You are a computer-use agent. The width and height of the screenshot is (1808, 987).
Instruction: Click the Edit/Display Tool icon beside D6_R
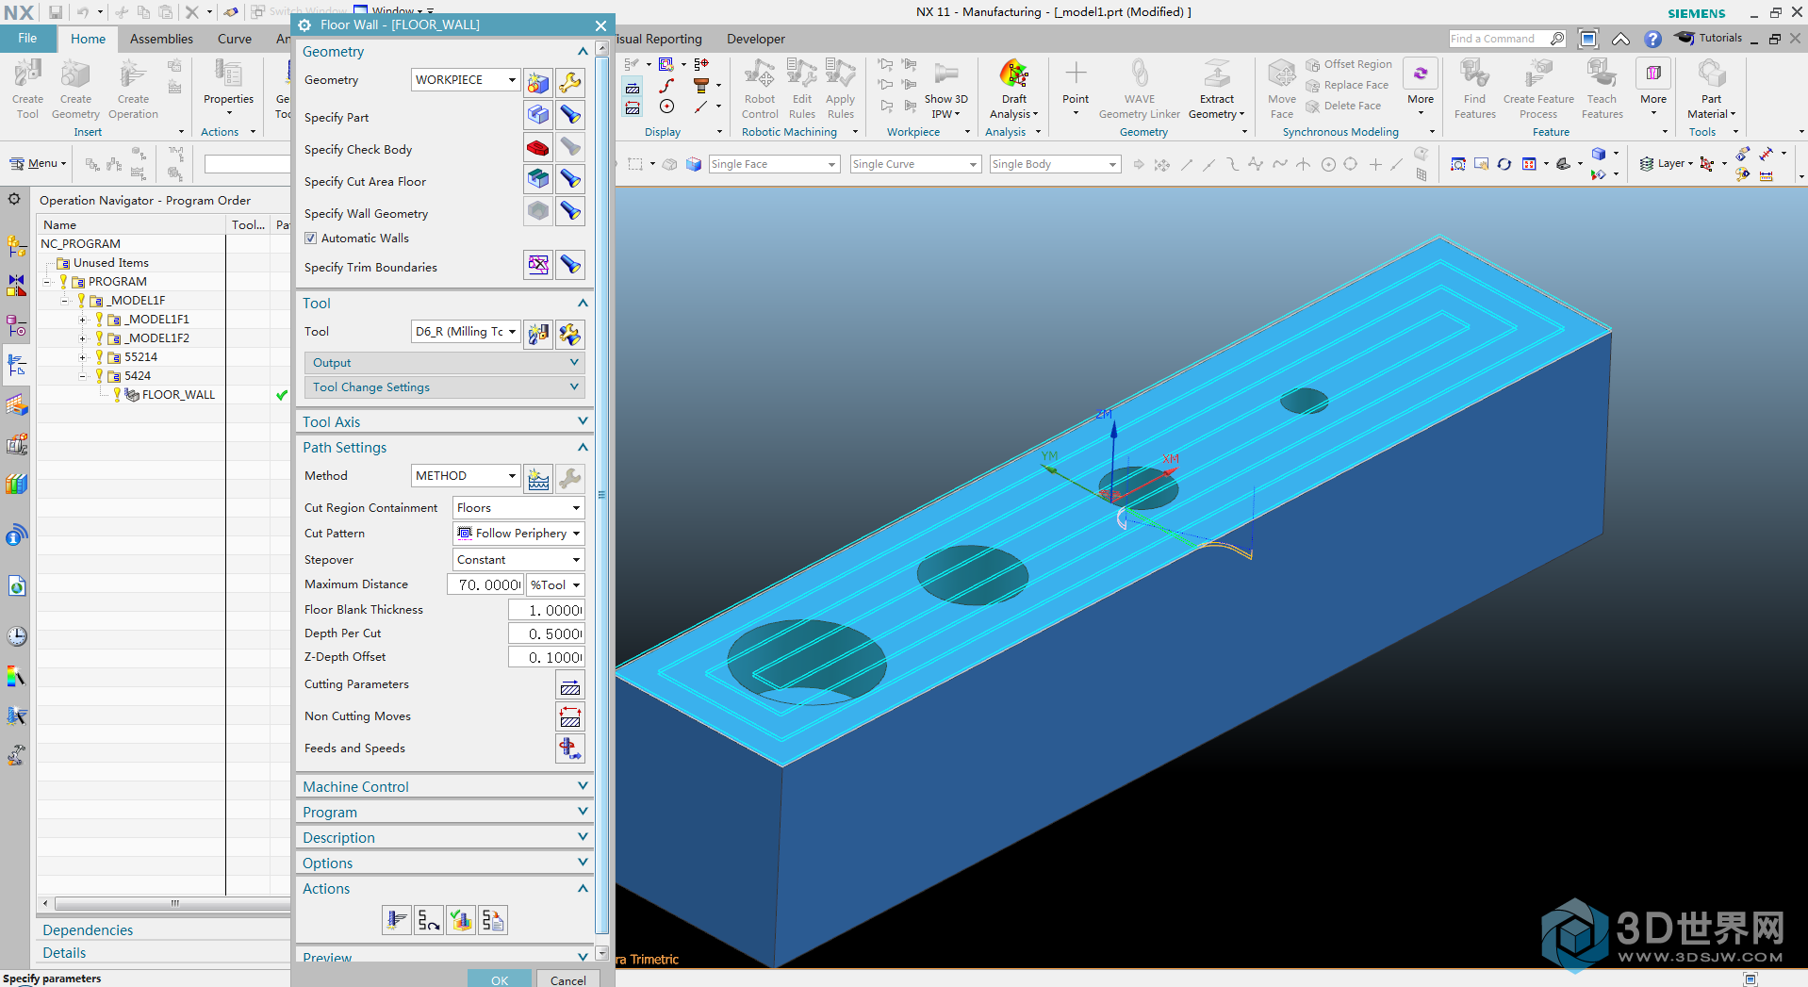click(x=570, y=334)
